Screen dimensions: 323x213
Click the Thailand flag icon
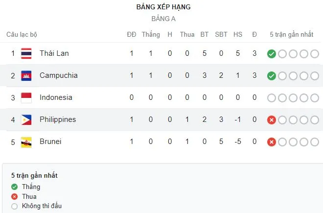click(x=26, y=53)
